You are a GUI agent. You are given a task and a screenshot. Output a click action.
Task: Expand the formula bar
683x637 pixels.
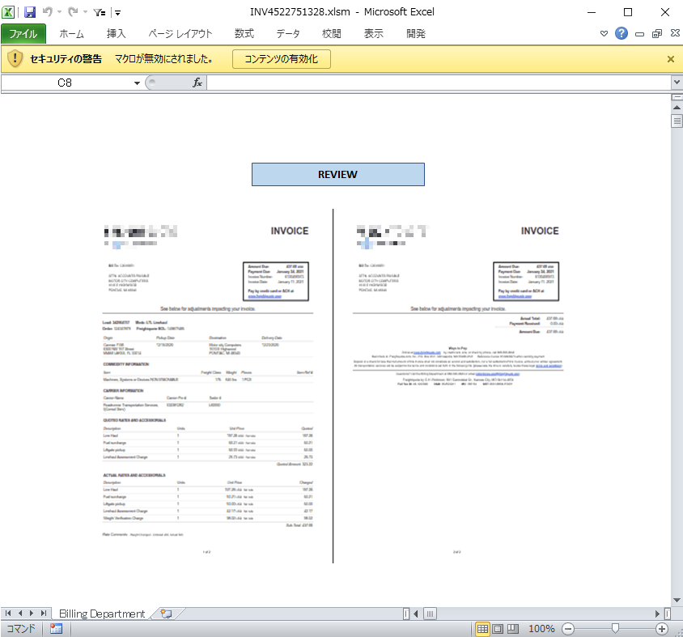(677, 83)
